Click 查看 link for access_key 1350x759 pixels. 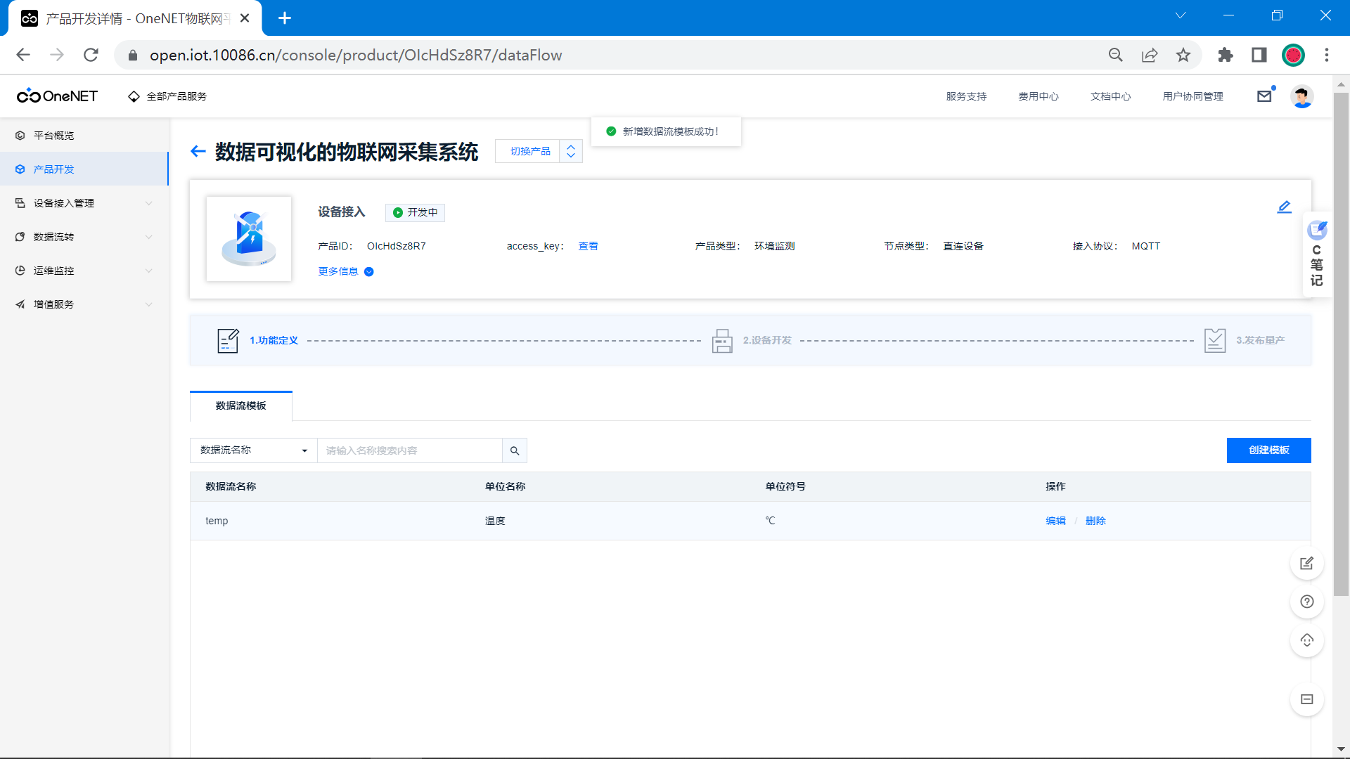(588, 246)
